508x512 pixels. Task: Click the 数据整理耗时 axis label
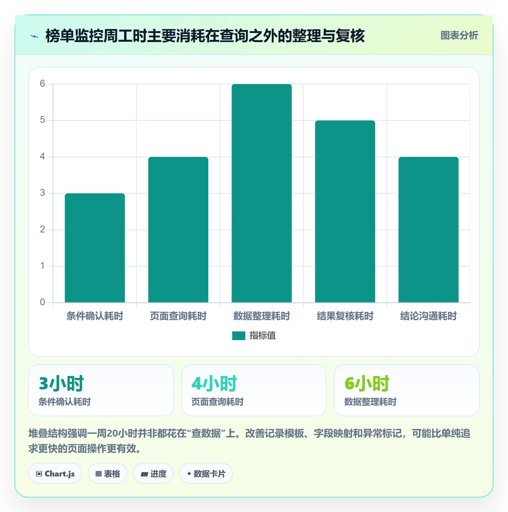[262, 316]
